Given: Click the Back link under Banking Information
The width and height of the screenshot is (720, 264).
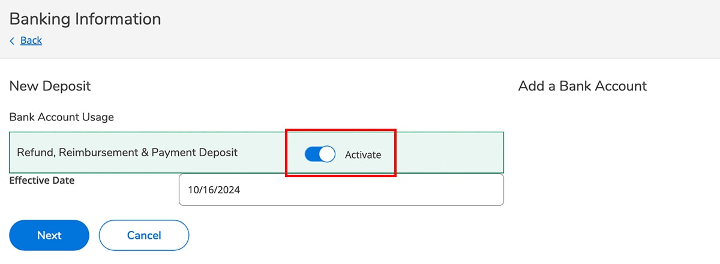Looking at the screenshot, I should [31, 41].
